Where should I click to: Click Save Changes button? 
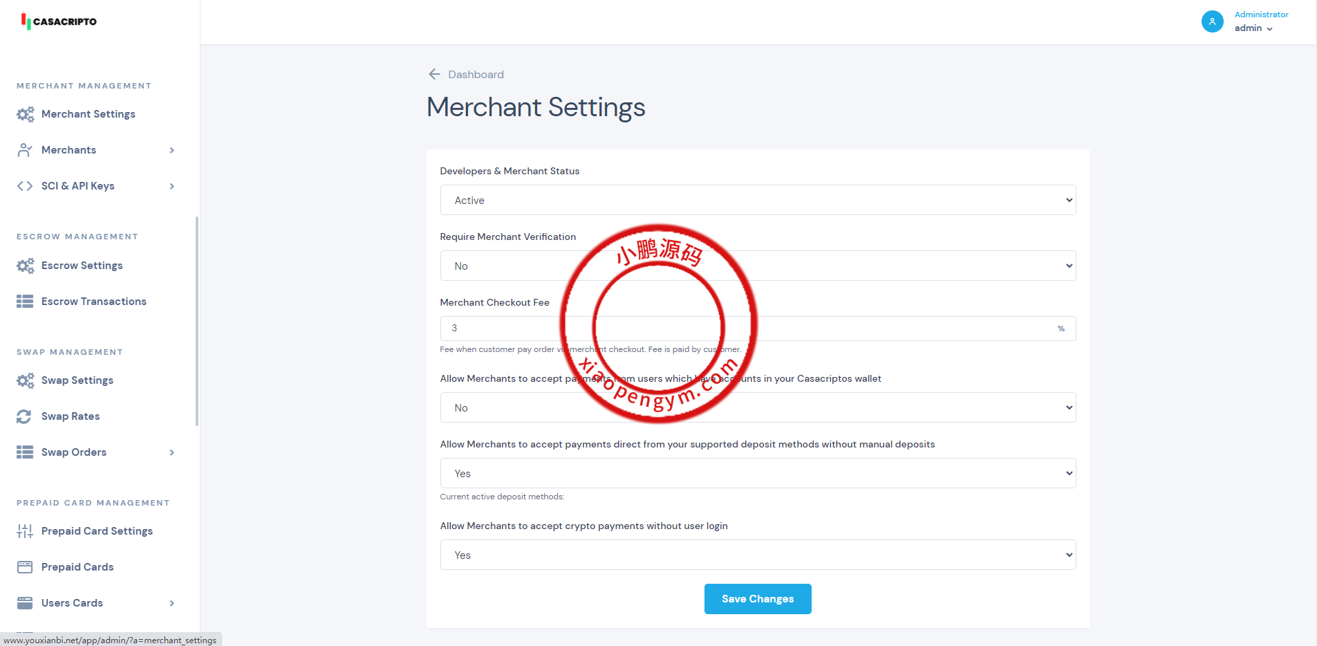pos(758,599)
